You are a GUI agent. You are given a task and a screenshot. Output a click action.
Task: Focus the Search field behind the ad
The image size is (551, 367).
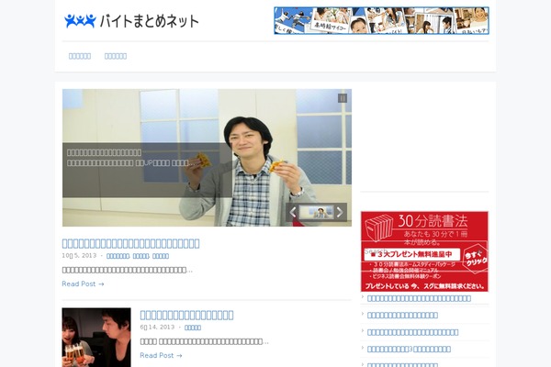pos(423,251)
